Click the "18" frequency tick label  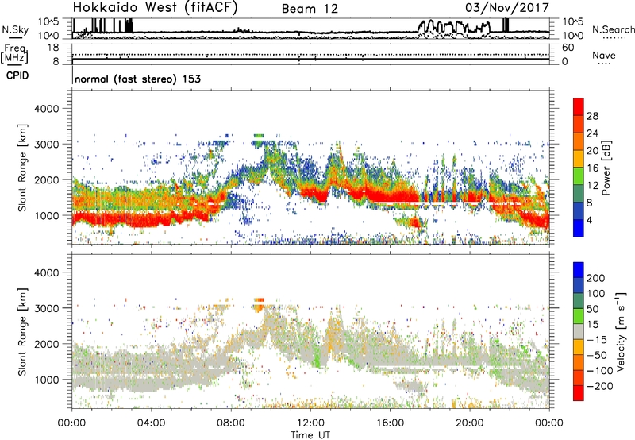(x=53, y=47)
